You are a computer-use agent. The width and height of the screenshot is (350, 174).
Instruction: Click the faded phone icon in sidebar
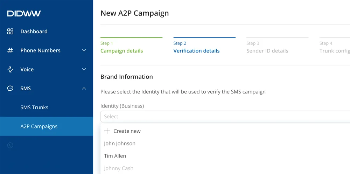point(10,145)
